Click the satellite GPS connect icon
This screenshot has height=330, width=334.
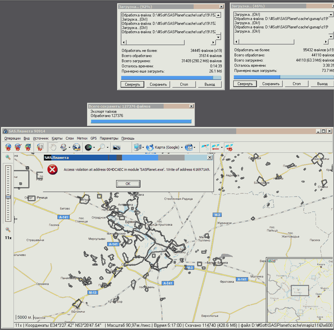205,147
